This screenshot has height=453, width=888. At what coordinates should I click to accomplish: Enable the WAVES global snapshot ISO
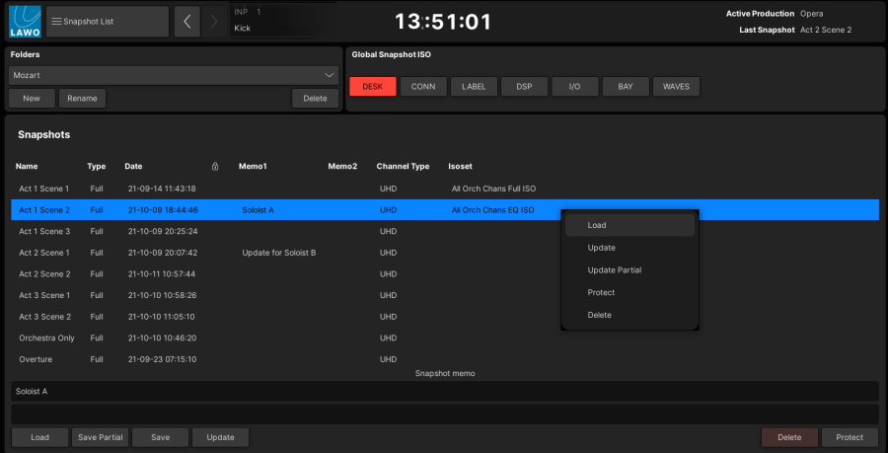[676, 87]
